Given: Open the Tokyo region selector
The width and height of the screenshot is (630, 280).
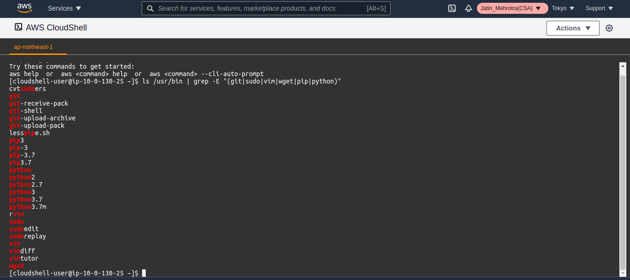Looking at the screenshot, I should pyautogui.click(x=563, y=8).
